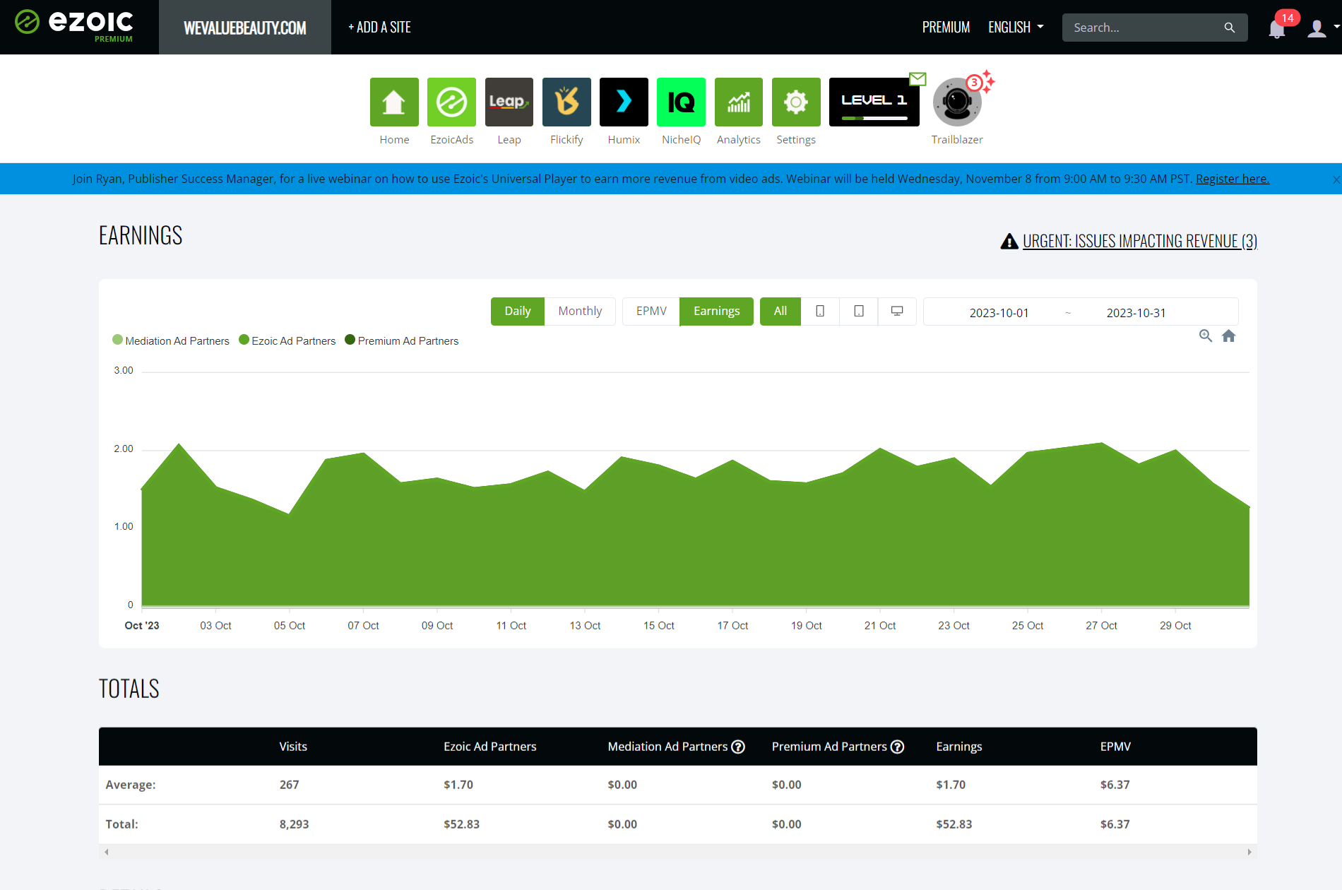1342x890 pixels.
Task: Click the Premium Ad Partners column header
Action: (829, 747)
